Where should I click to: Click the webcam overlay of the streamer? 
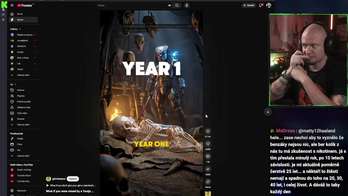(x=308, y=60)
